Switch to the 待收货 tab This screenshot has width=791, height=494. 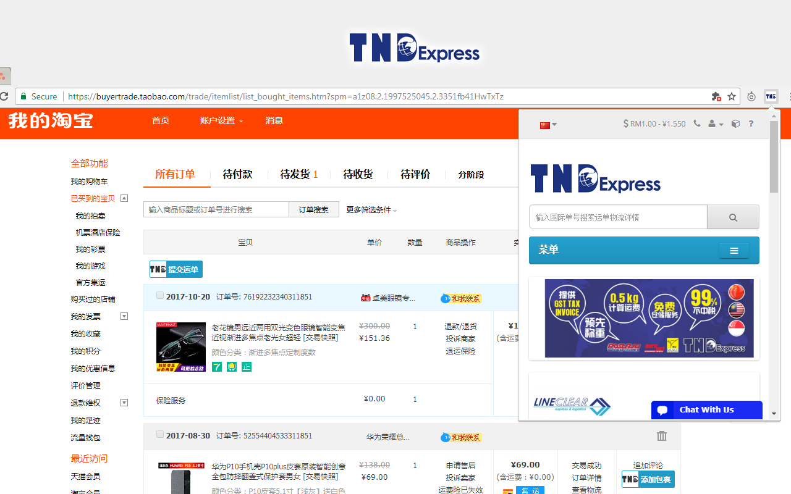pos(358,174)
